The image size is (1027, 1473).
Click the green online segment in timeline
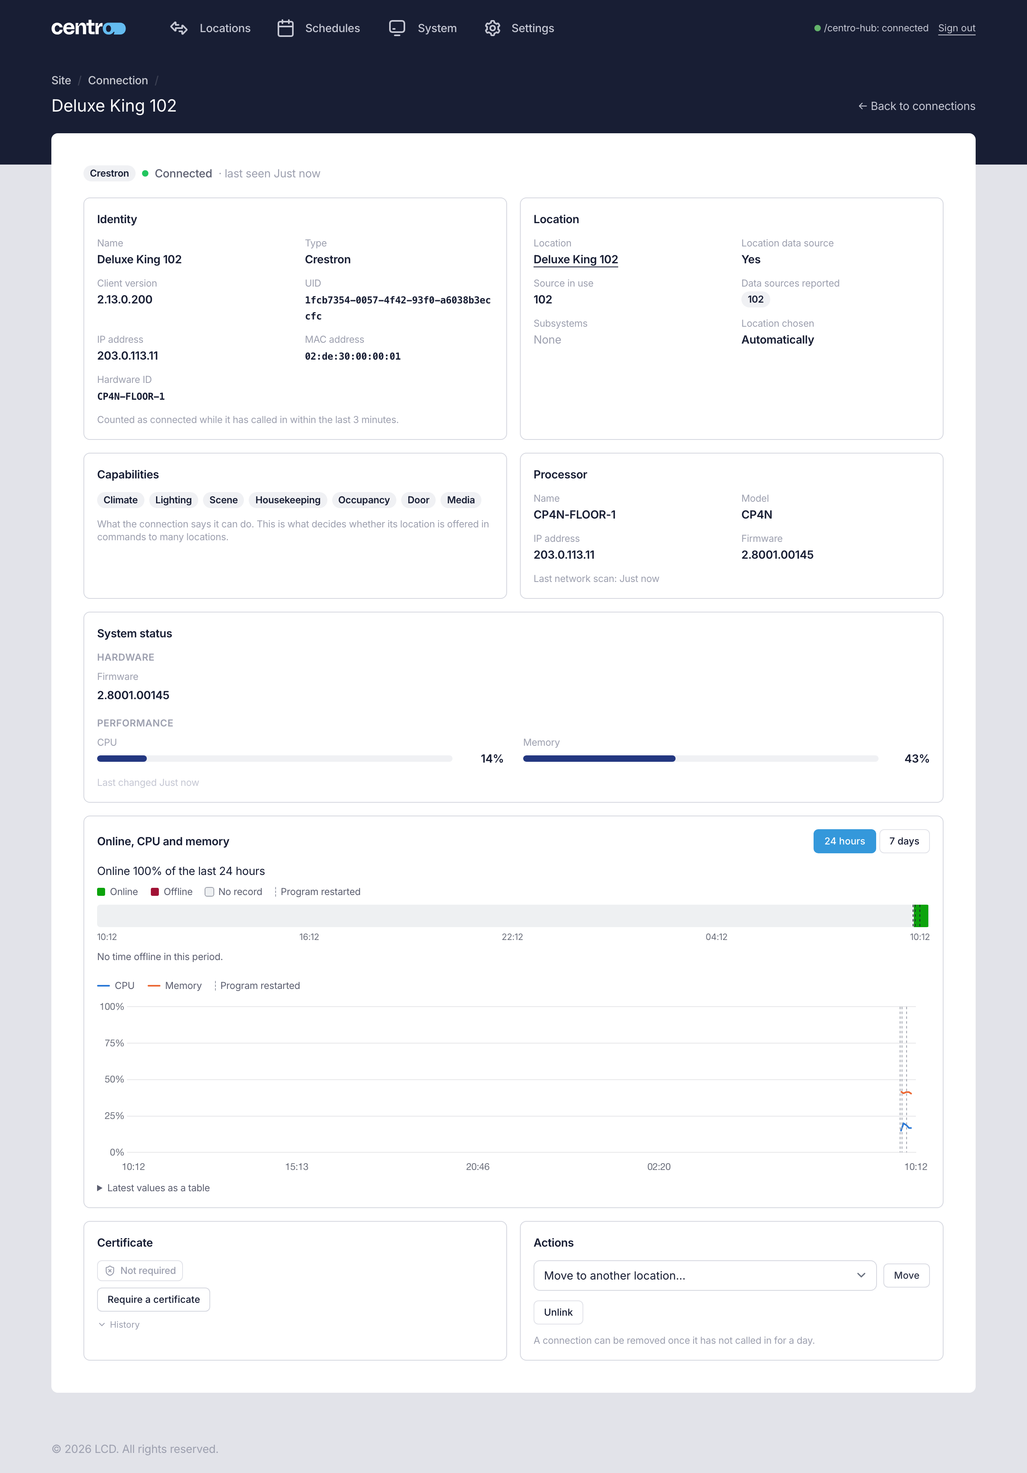click(x=921, y=916)
